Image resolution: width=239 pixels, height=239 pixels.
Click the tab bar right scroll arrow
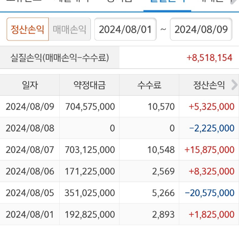[x=234, y=2]
